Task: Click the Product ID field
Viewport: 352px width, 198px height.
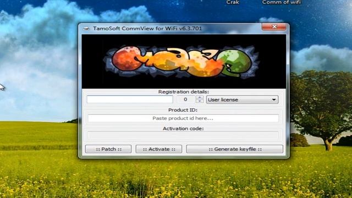Action: point(183,118)
